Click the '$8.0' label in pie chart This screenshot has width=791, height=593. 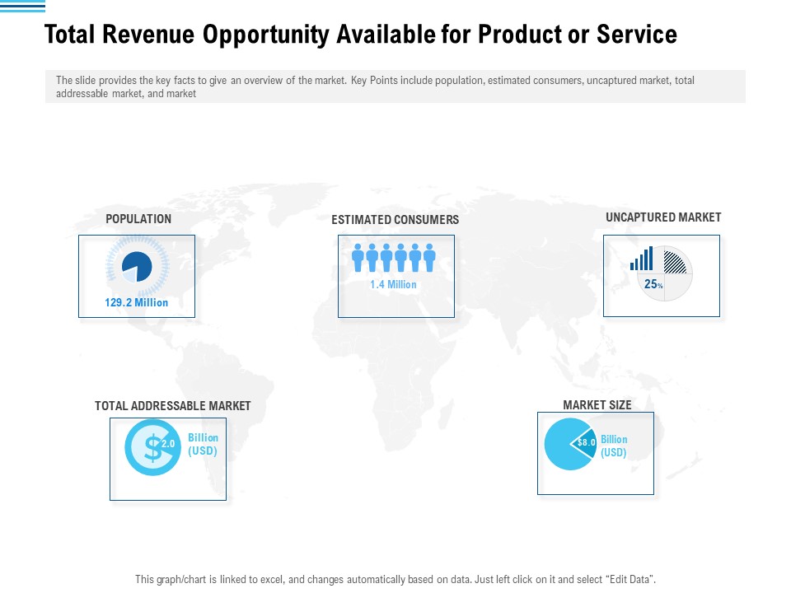click(x=587, y=442)
